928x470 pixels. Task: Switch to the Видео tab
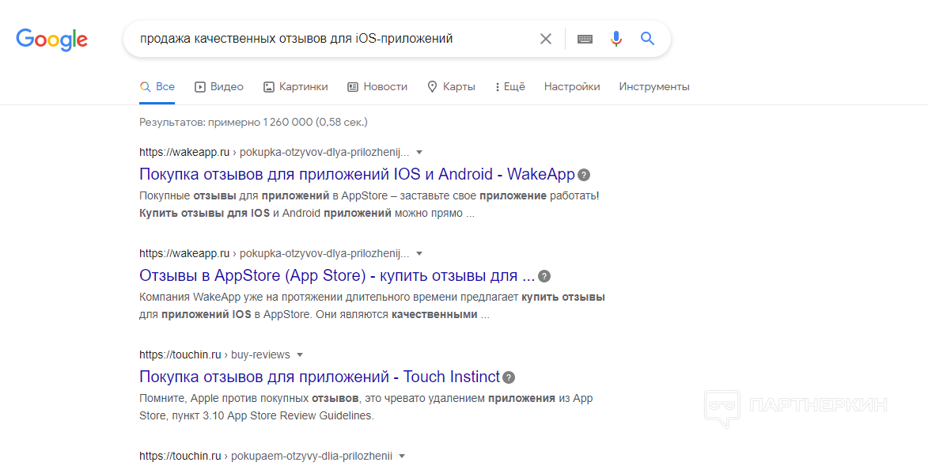219,87
